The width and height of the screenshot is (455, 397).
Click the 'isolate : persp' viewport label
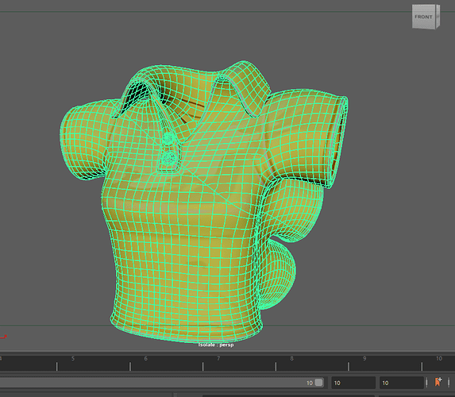[216, 345]
